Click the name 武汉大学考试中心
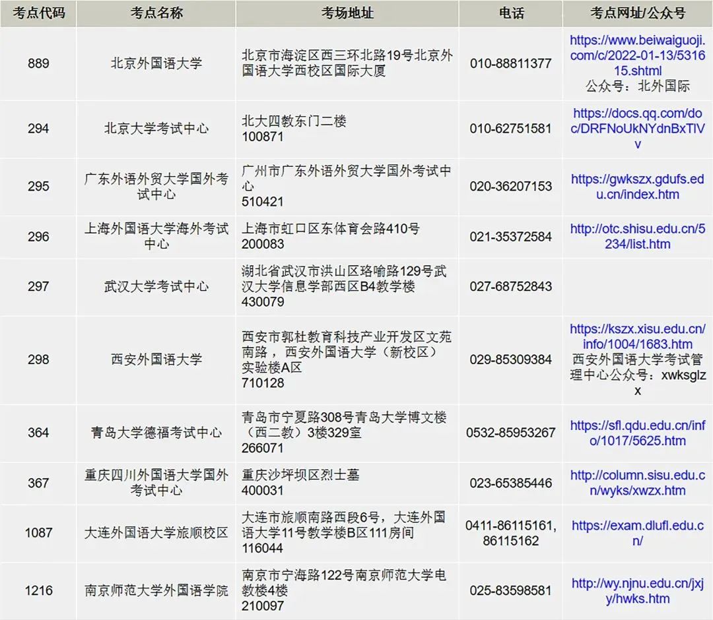The width and height of the screenshot is (713, 620). click(x=156, y=287)
